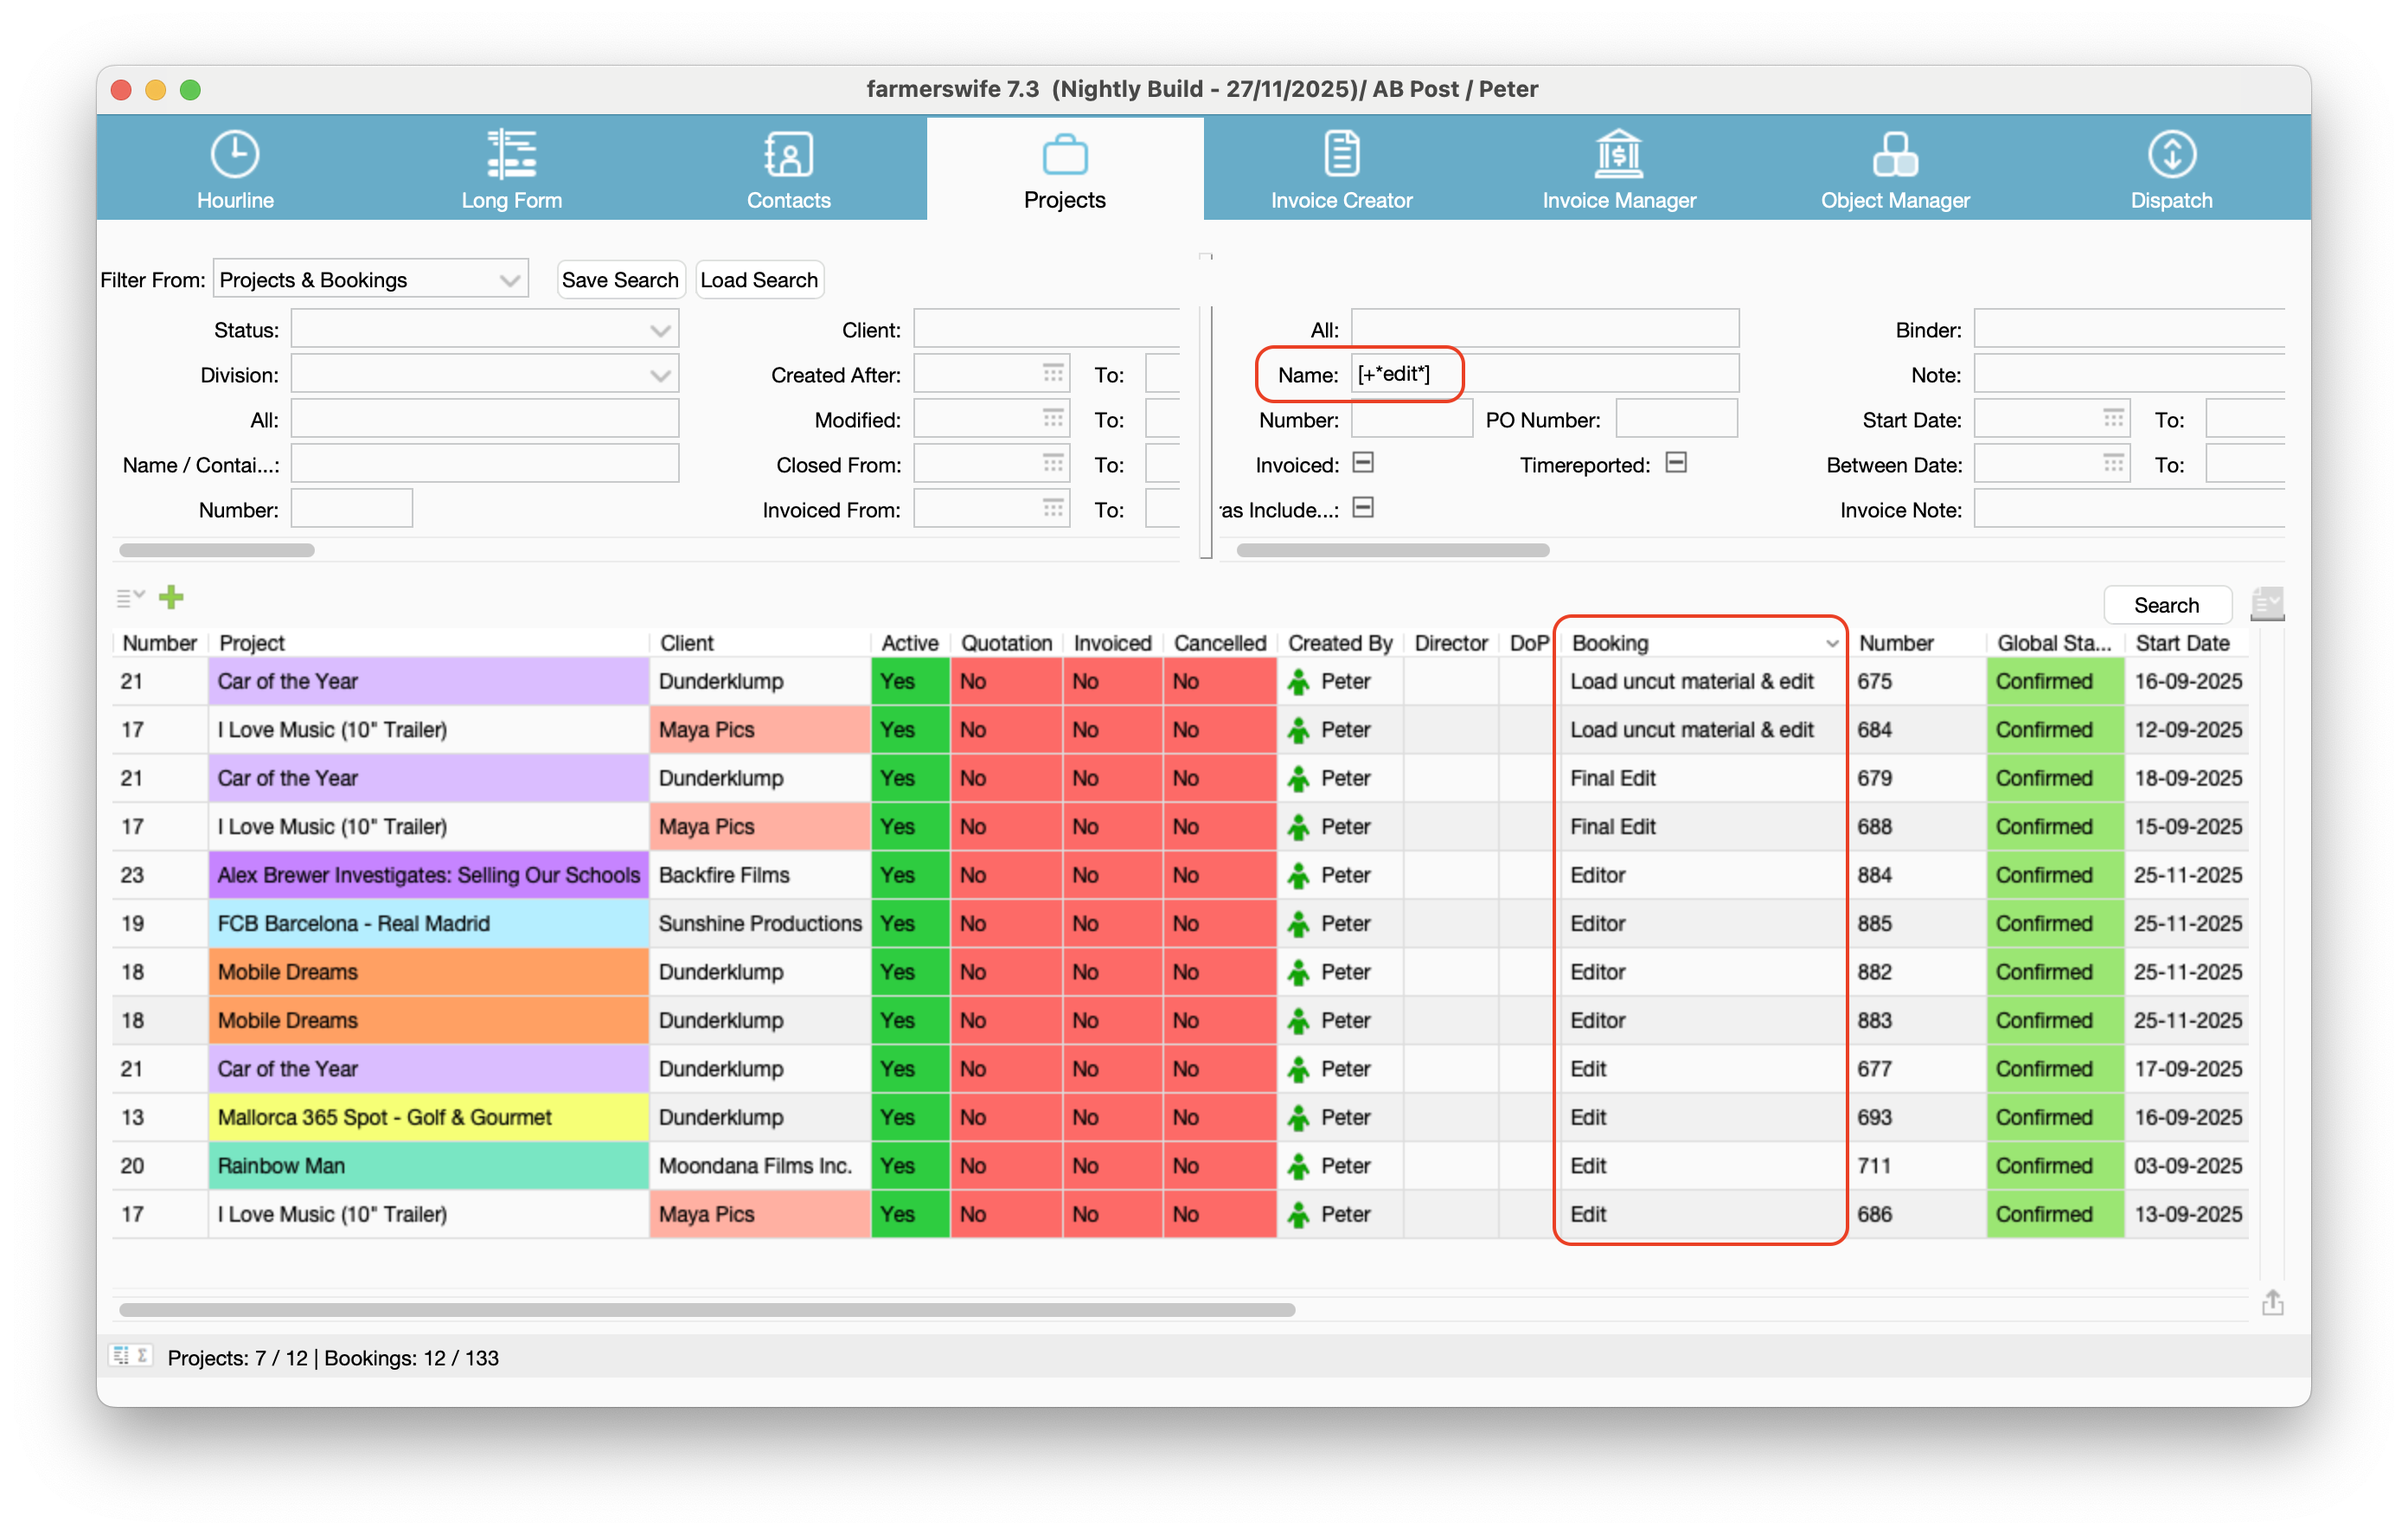Open the Filter From dropdown
Screen dimensions: 2408x1535
click(370, 280)
